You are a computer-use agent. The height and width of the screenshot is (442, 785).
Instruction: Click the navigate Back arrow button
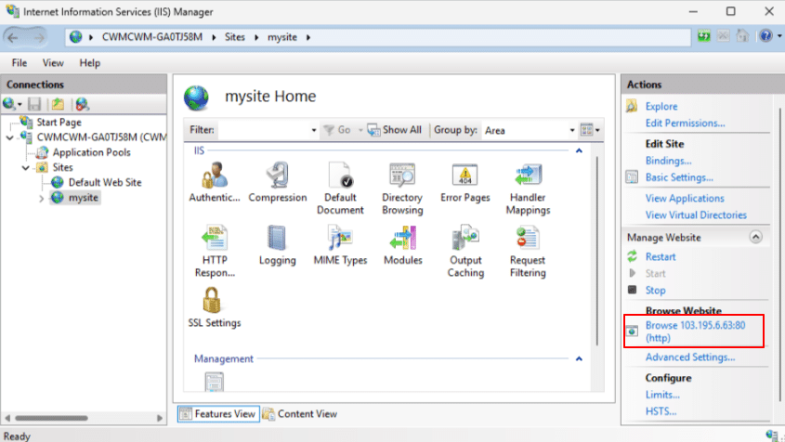coord(13,37)
